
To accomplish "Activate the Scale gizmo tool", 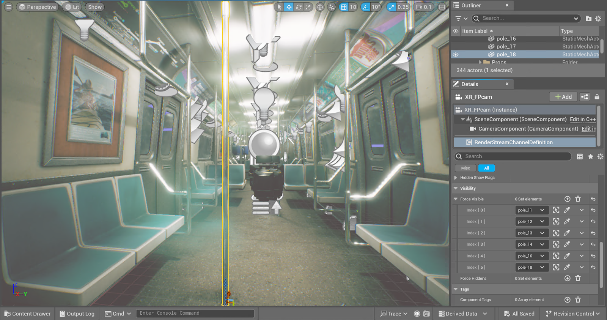I will 308,7.
